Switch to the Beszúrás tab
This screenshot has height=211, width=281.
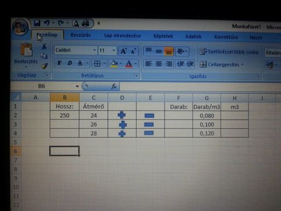pos(81,35)
